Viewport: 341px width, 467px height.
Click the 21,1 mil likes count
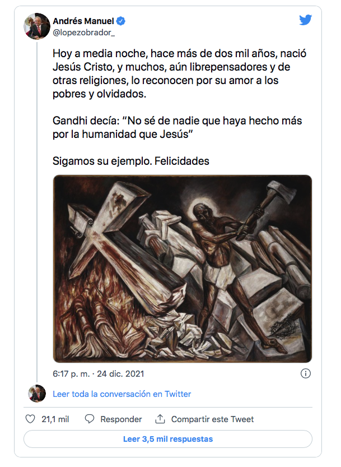[x=55, y=419]
